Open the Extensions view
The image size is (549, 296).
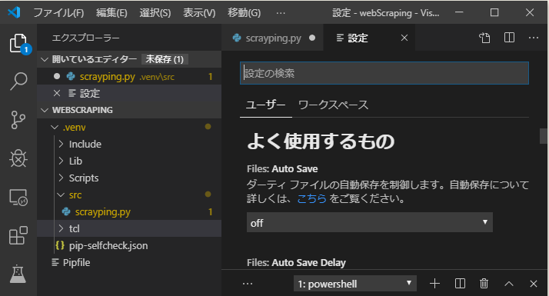[18, 235]
